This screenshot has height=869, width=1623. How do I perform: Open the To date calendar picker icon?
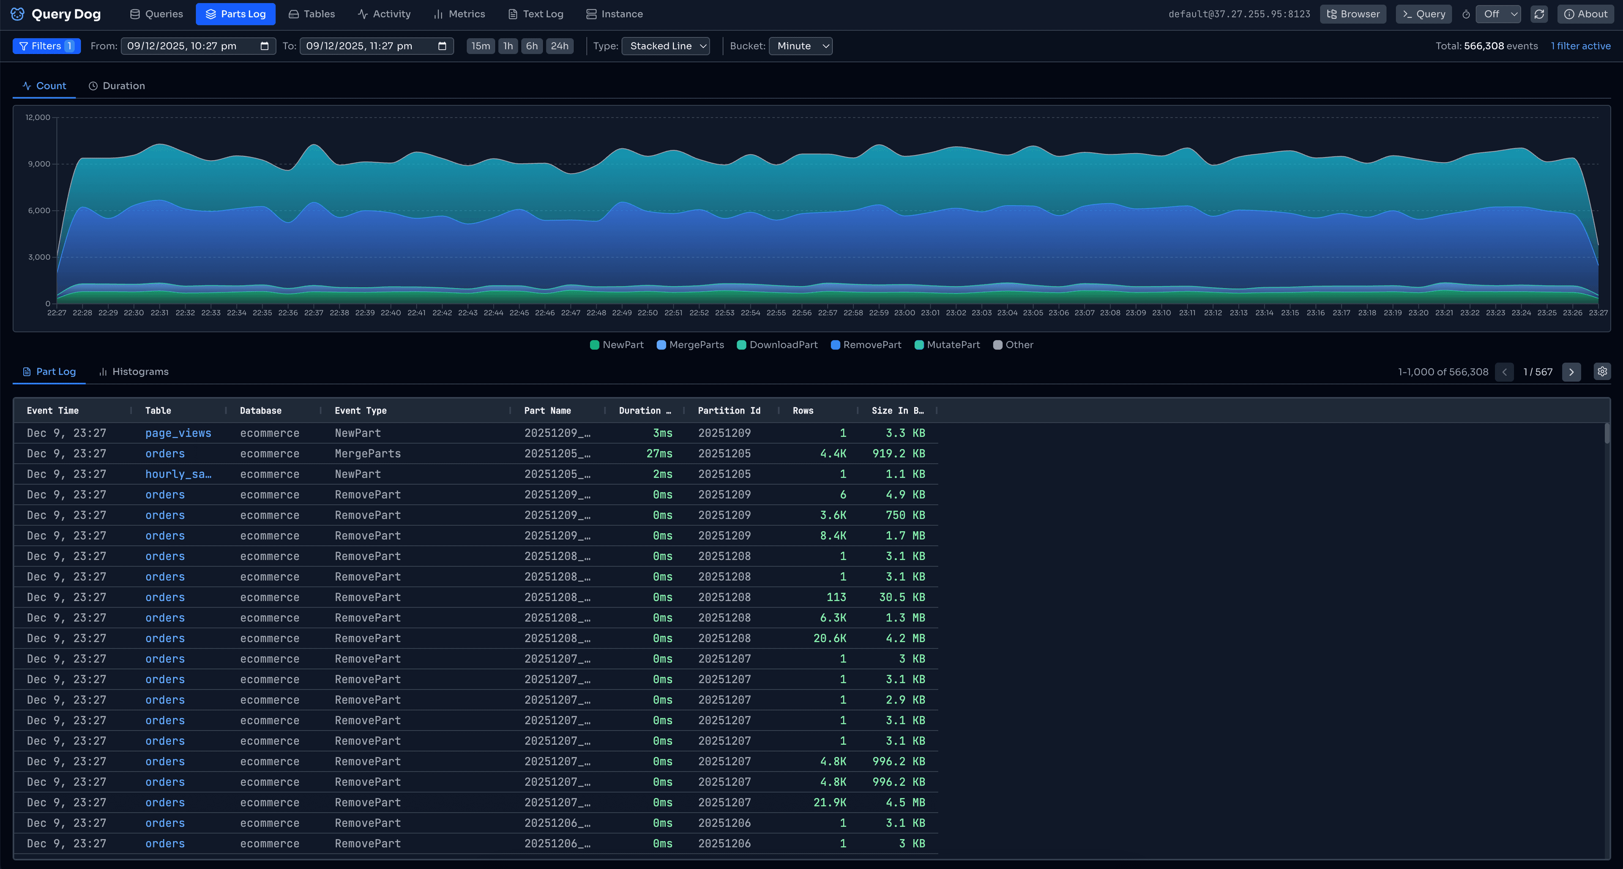pyautogui.click(x=442, y=46)
